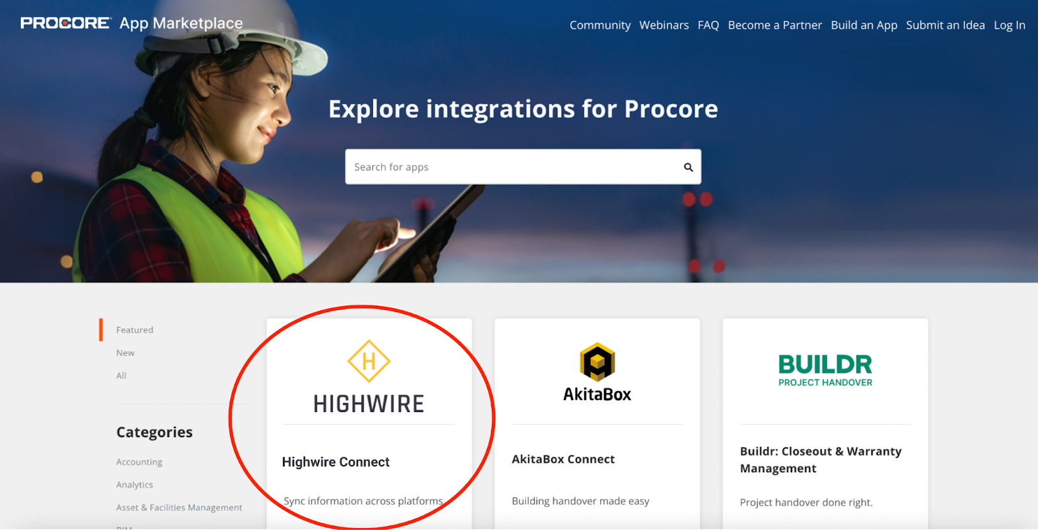Click 'Sync information across platforms' description
Viewport: 1038px width, 530px height.
tap(363, 501)
